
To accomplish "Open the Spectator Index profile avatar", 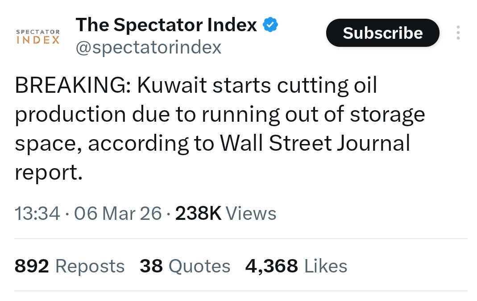I will [x=37, y=37].
